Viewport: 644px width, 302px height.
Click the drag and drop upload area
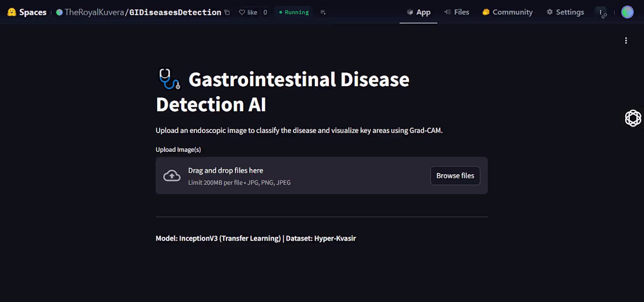[x=301, y=175]
